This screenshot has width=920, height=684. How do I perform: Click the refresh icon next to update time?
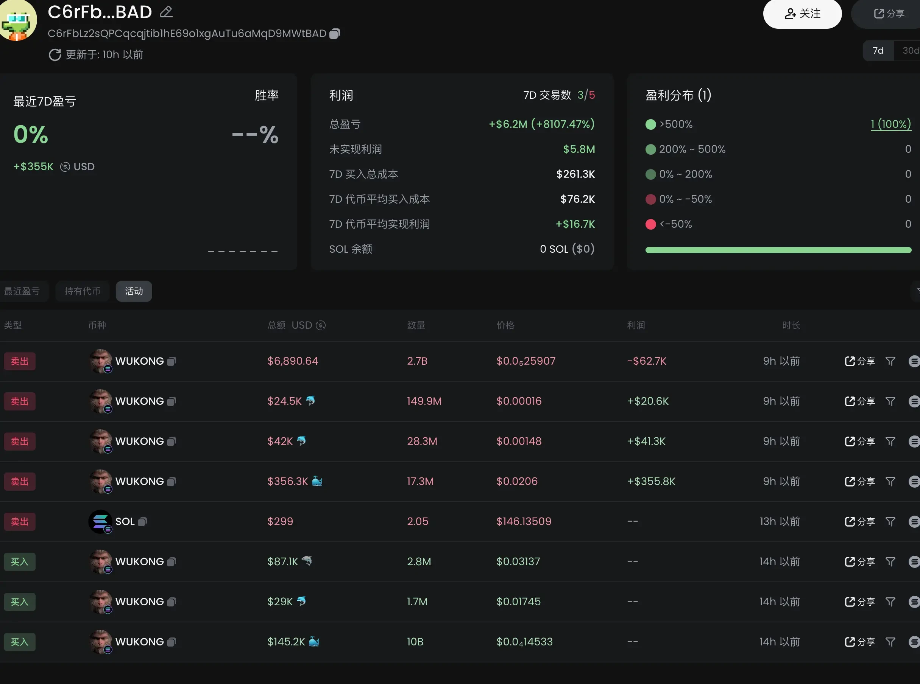click(x=55, y=54)
